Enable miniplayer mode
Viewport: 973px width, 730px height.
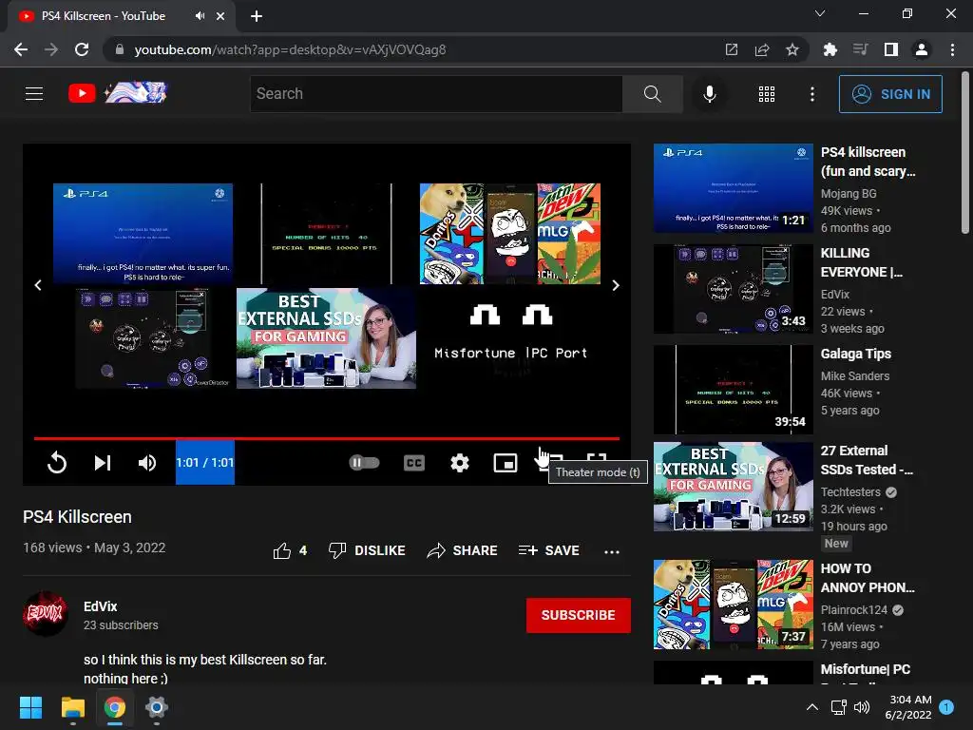(506, 463)
